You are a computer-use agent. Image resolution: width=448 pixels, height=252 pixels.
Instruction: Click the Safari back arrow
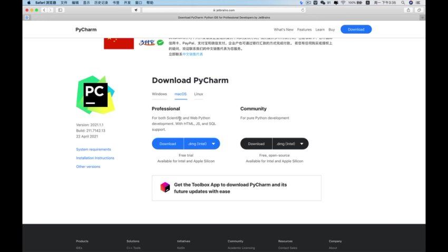[44, 10]
